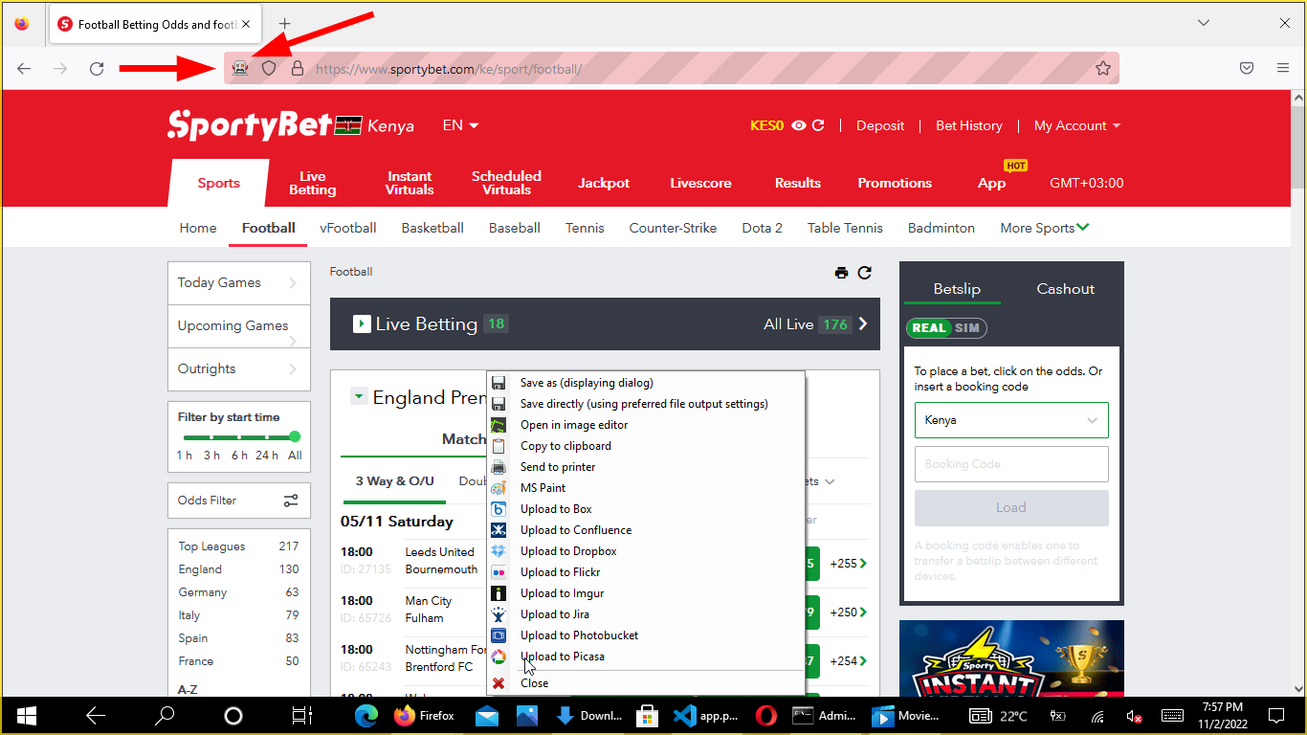Click the extension icon in address bar
1307x735 pixels.
point(240,68)
